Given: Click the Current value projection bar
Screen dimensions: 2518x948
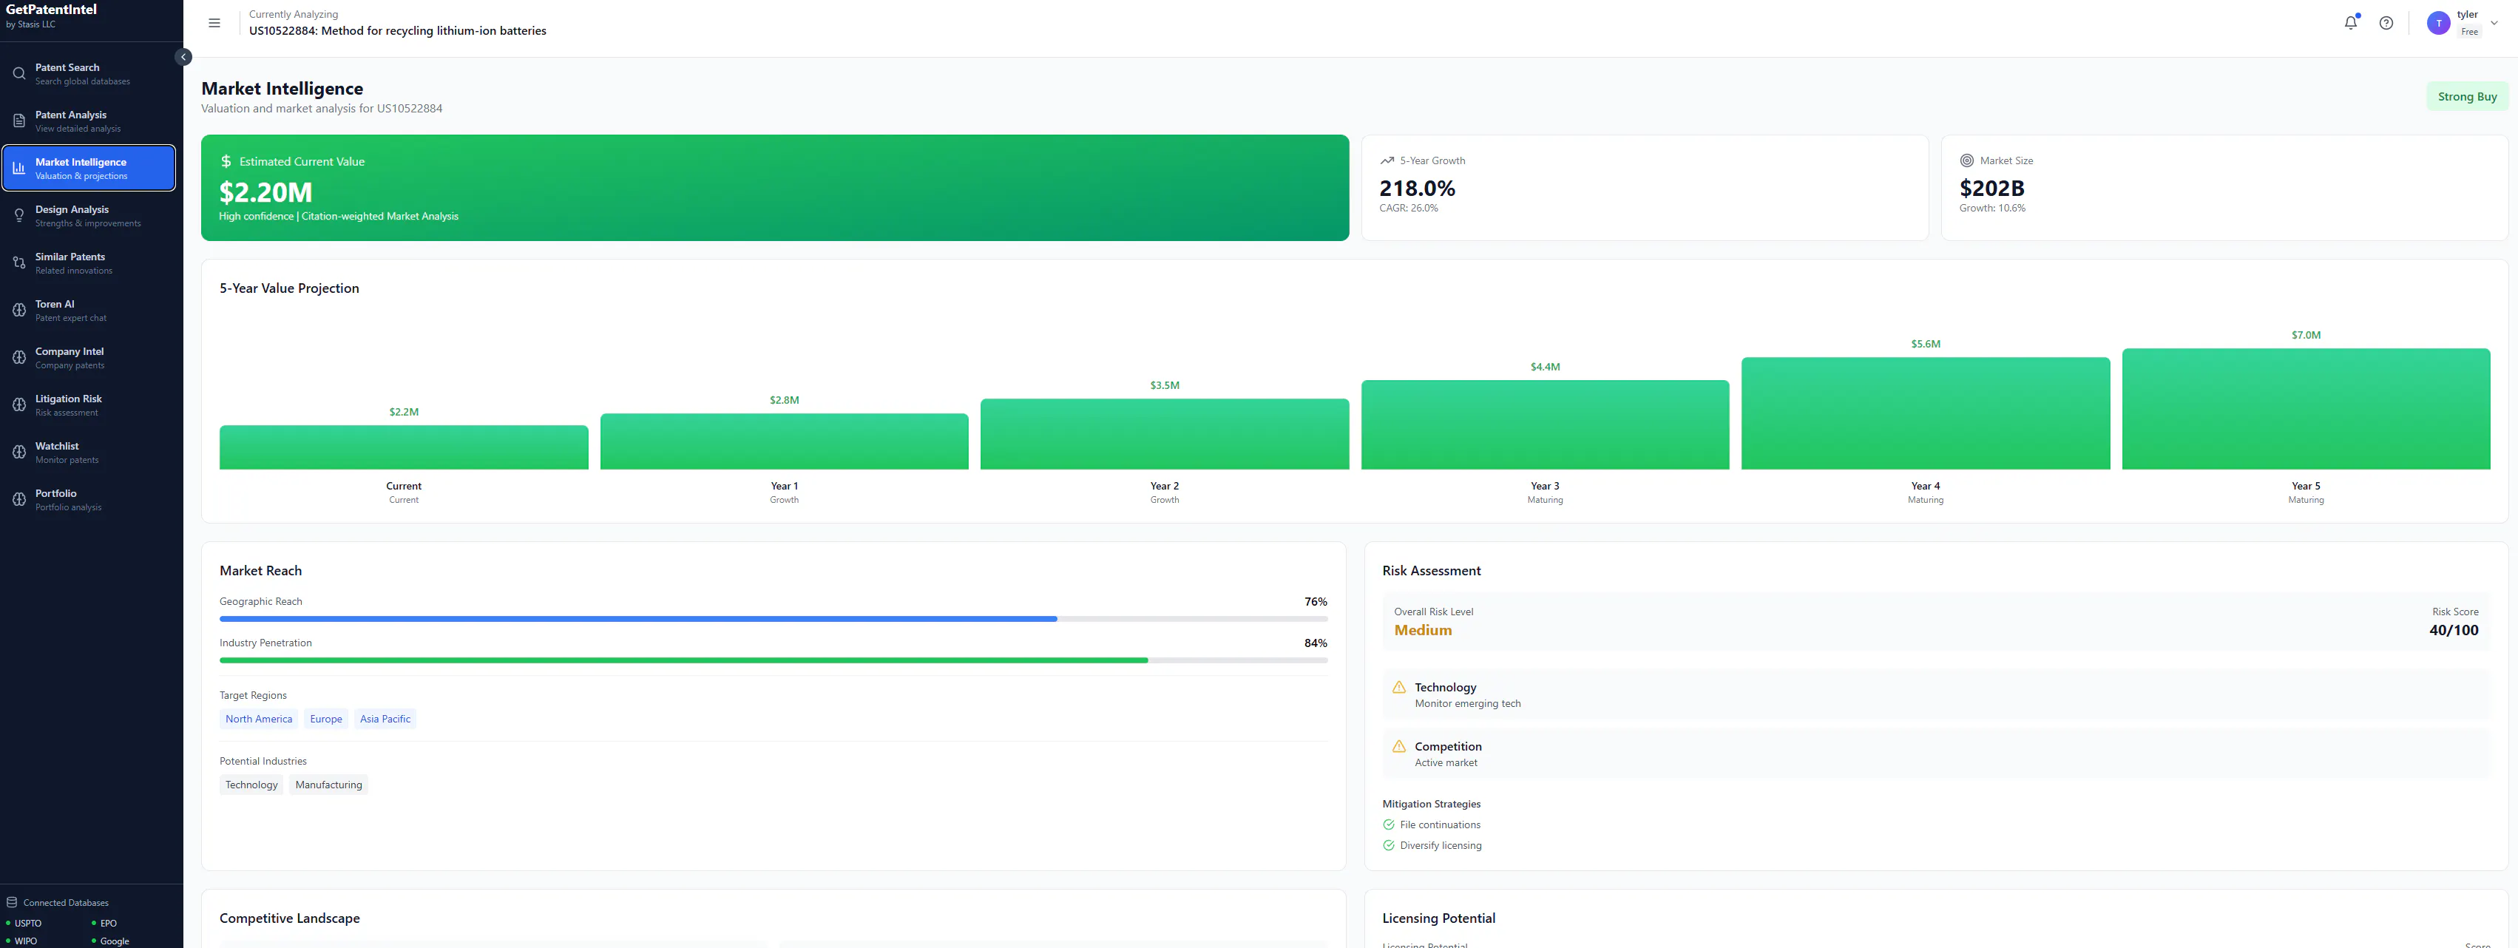Looking at the screenshot, I should [404, 447].
